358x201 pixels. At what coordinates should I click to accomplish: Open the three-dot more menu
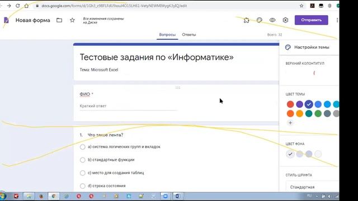click(x=337, y=20)
